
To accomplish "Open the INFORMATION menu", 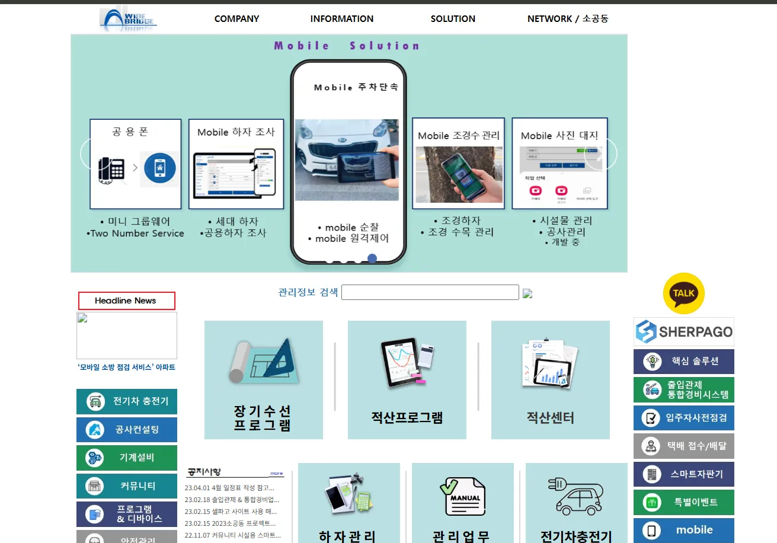I will (342, 18).
